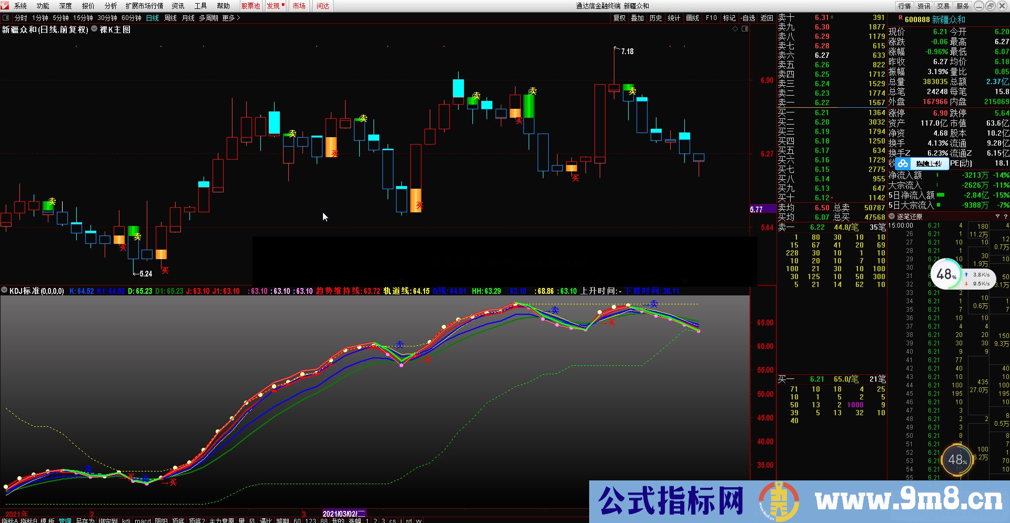Screen dimensions: 1010x523
Task: Open the 多周期 multi-period selector
Action: [208, 17]
